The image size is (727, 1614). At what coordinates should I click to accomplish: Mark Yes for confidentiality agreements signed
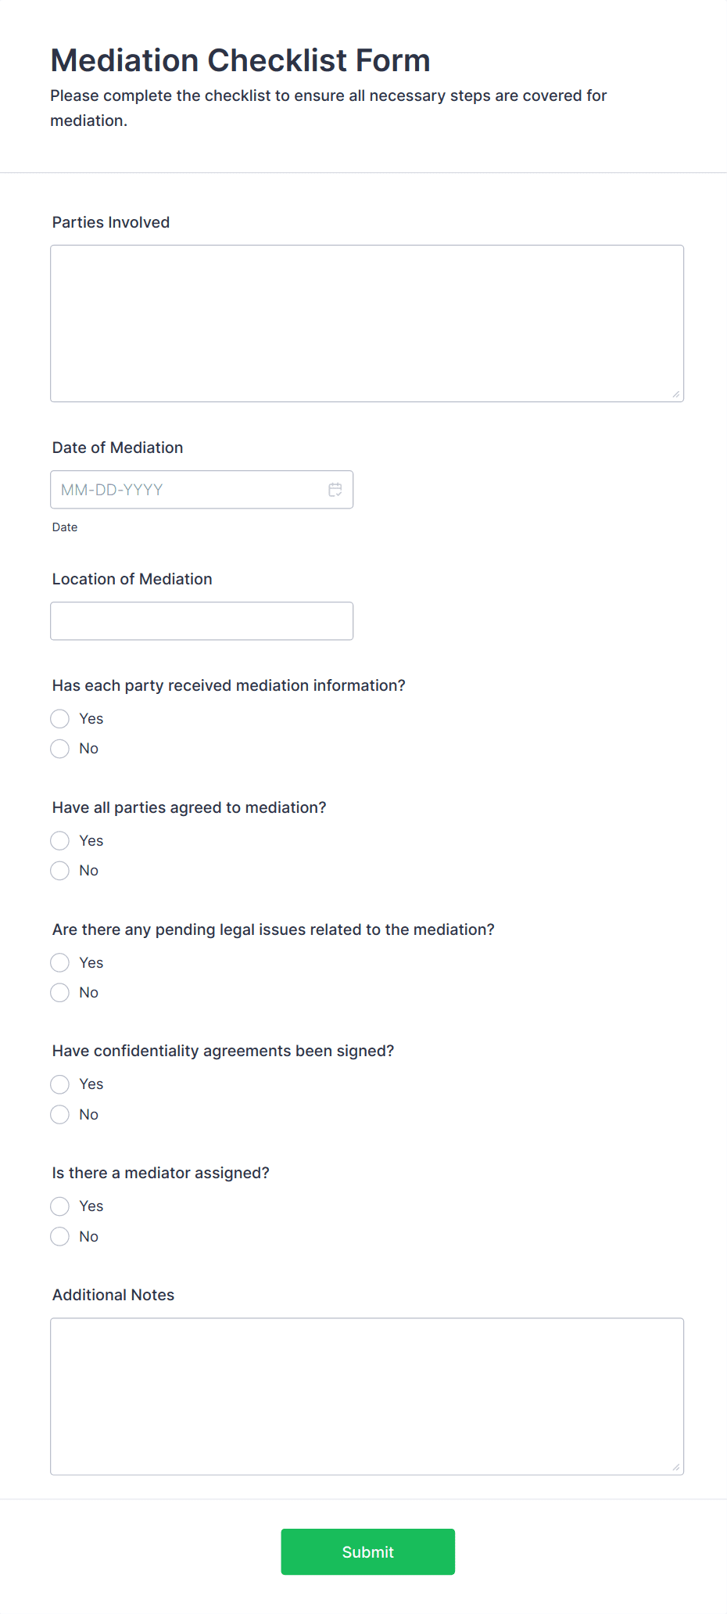click(x=60, y=1084)
